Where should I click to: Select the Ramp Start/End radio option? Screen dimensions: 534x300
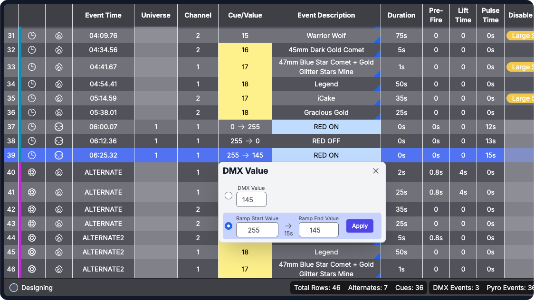(x=229, y=226)
